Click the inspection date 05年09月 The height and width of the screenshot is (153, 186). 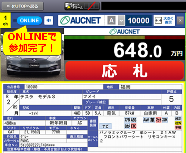(x=59, y=123)
